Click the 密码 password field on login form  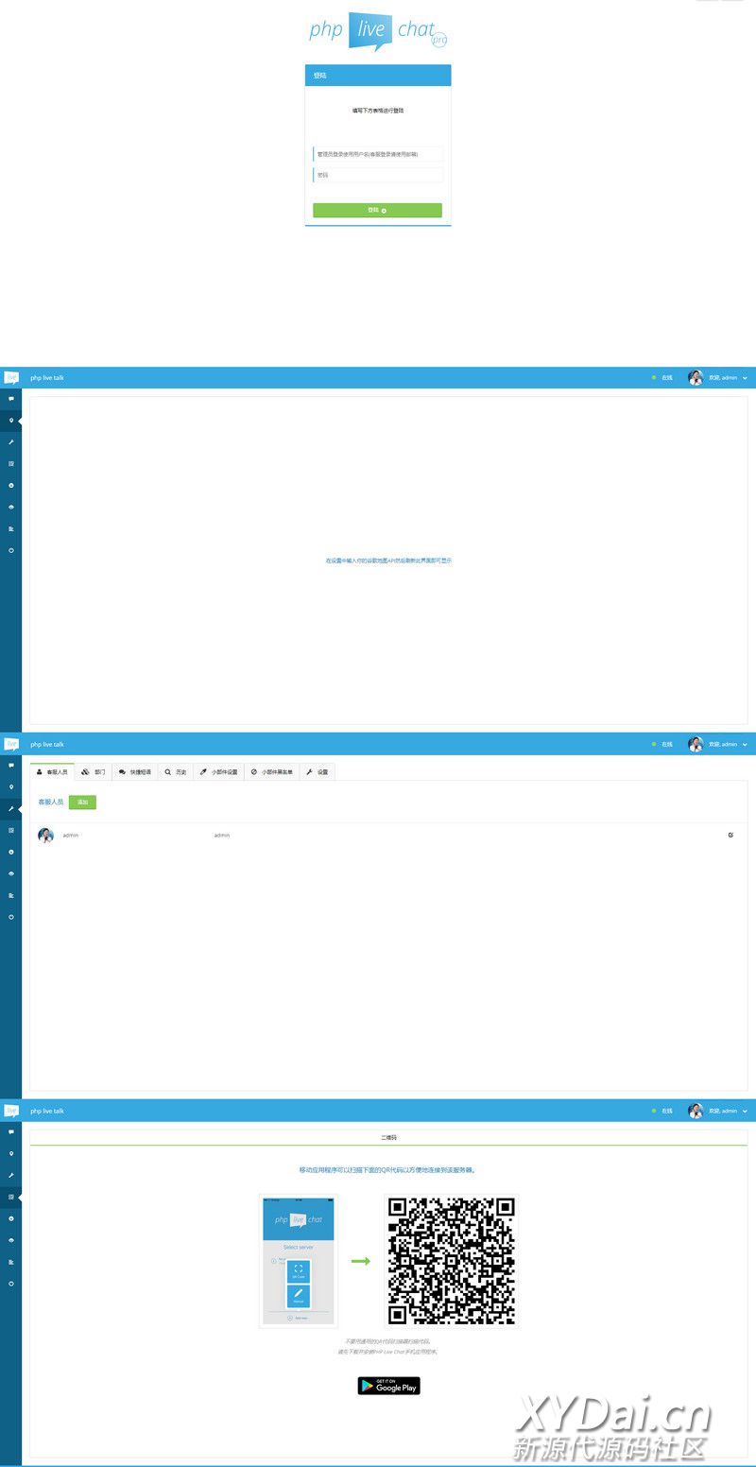tap(377, 175)
